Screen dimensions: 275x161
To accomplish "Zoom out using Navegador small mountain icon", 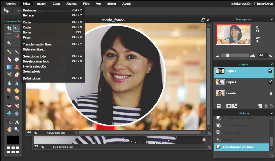I will tap(218, 56).
